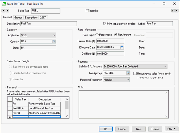Open the Exemptions tab
Viewport: 180px width, 133px height.
click(x=31, y=18)
